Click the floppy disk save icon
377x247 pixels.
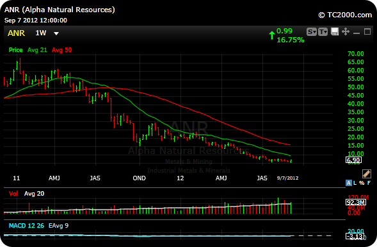pyautogui.click(x=335, y=31)
